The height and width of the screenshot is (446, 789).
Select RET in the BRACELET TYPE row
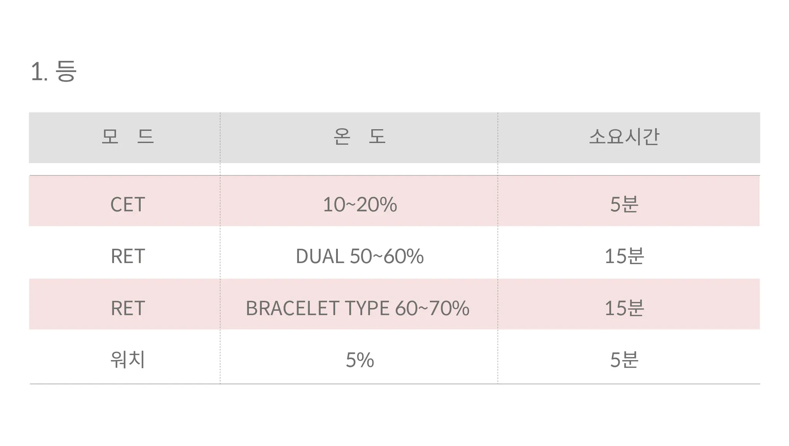(128, 308)
